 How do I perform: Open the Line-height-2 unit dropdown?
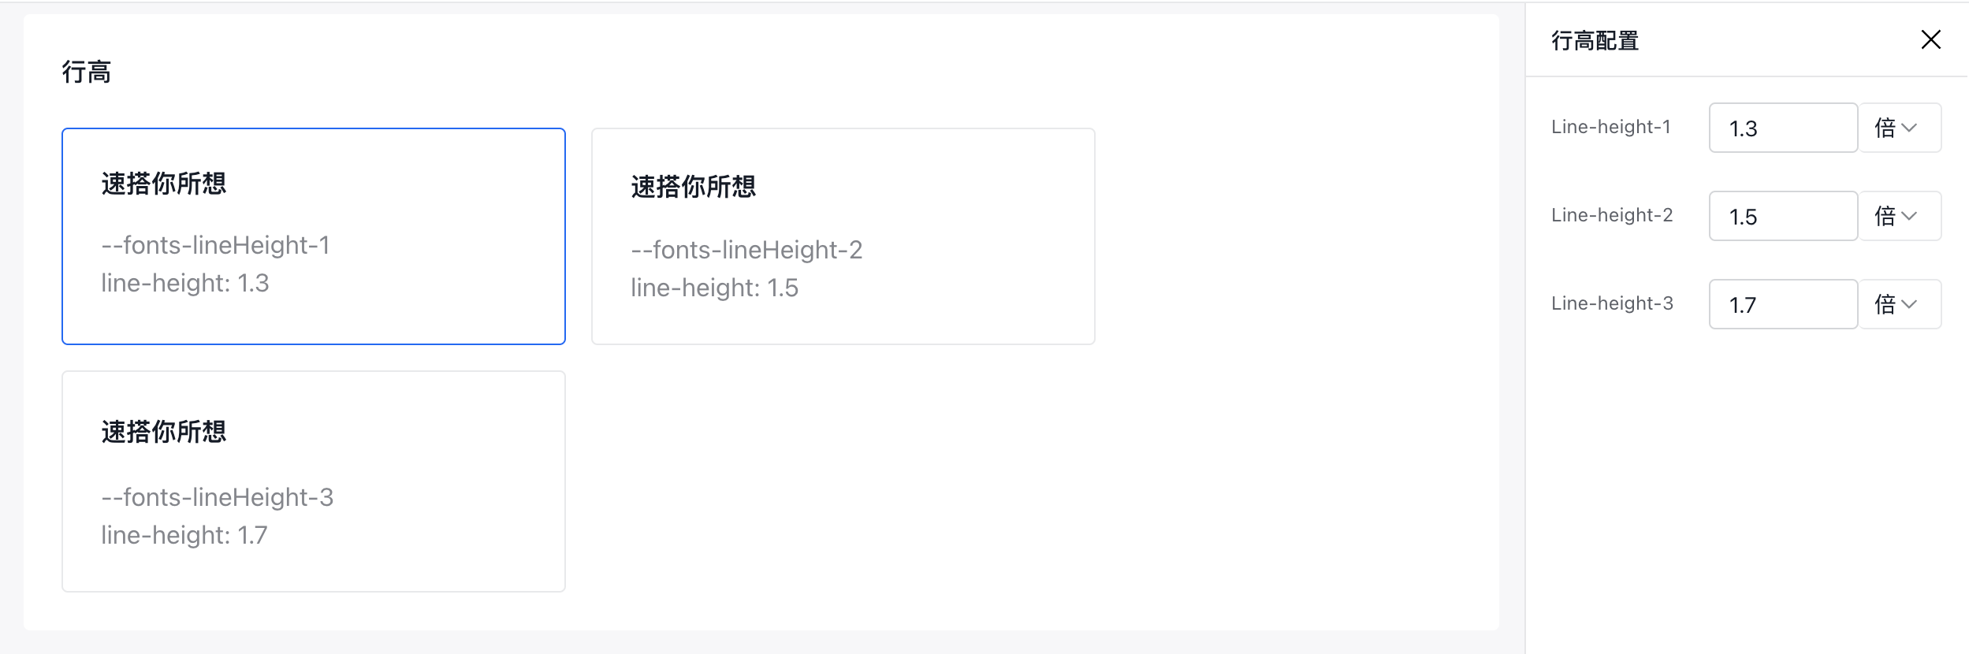point(1900,216)
